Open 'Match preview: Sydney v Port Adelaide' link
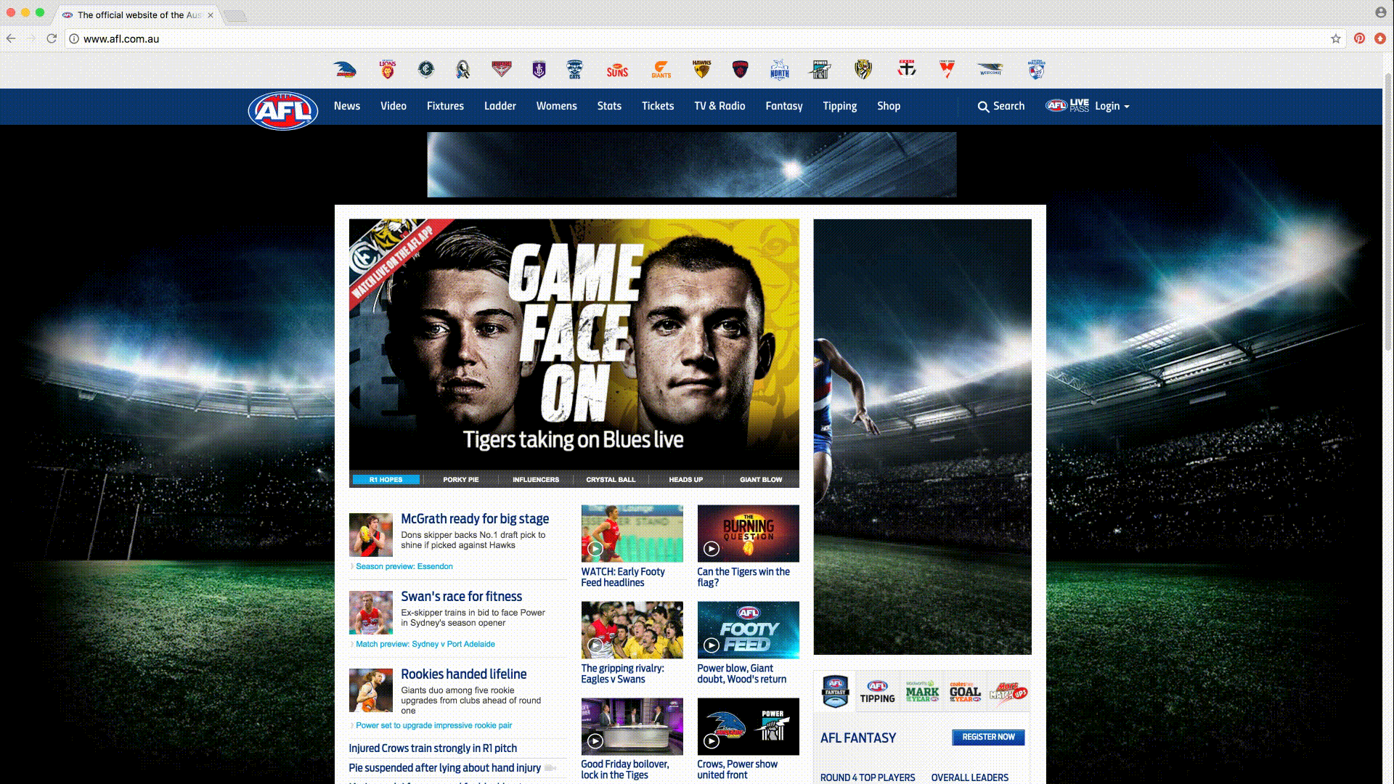Image resolution: width=1394 pixels, height=784 pixels. [x=425, y=644]
